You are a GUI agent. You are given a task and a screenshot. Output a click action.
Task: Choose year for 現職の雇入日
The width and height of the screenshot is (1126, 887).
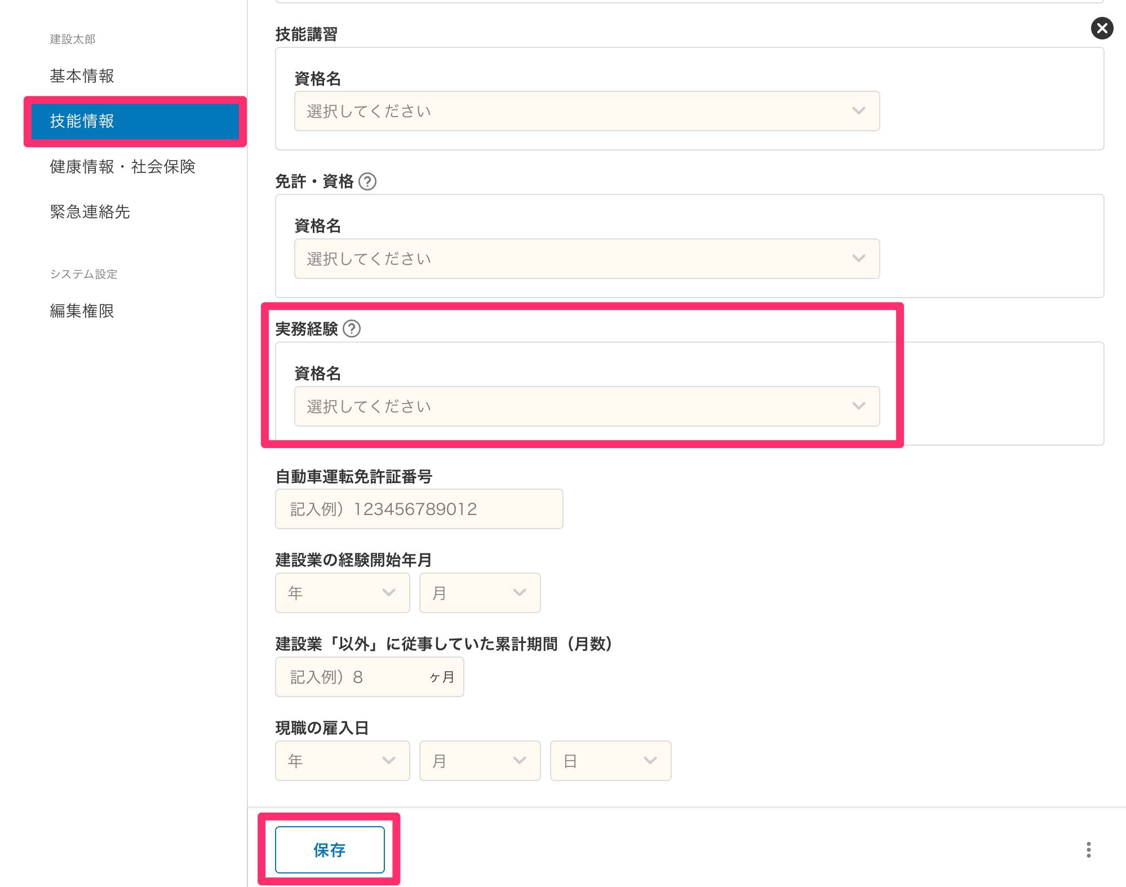pos(342,761)
